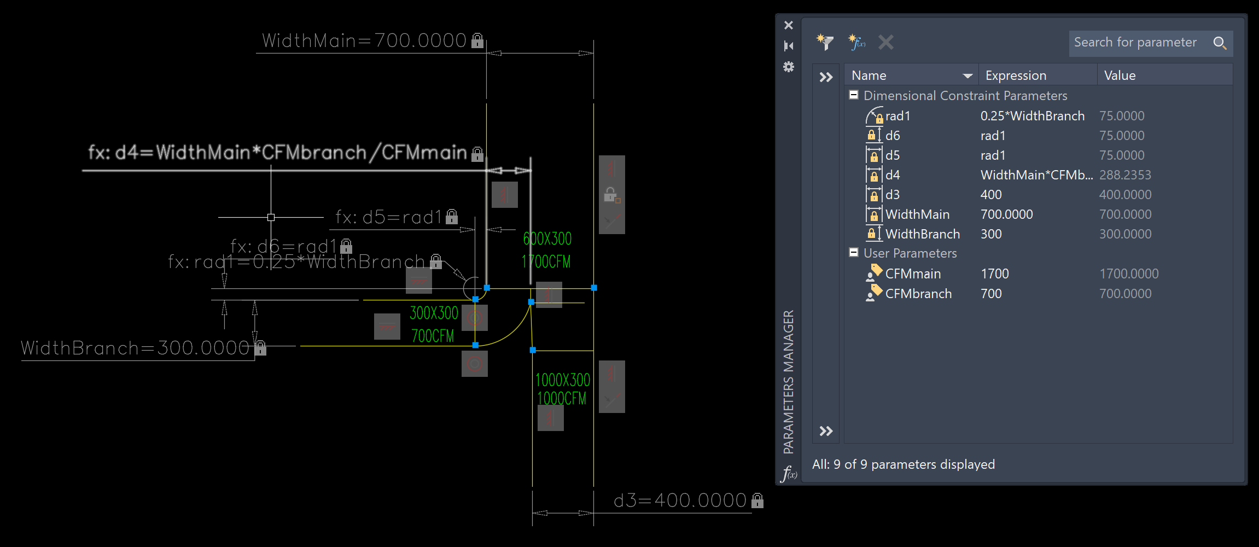Create a new user parameter with fx icon

856,42
